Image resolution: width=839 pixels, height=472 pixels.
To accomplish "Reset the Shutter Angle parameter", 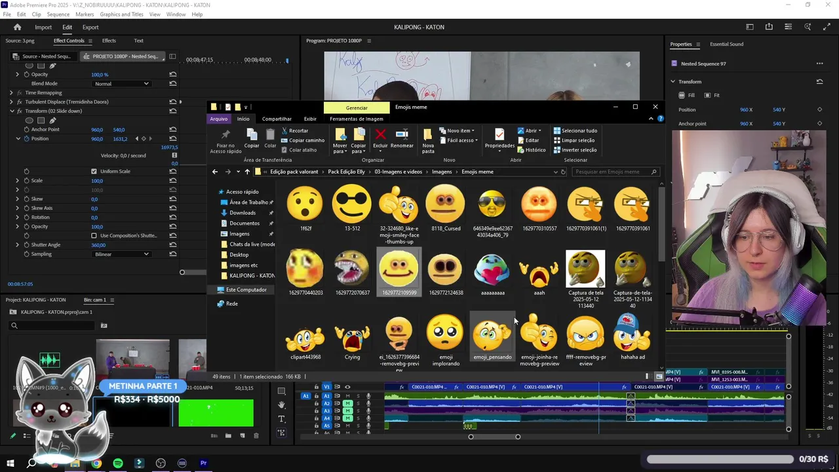I will tap(173, 245).
